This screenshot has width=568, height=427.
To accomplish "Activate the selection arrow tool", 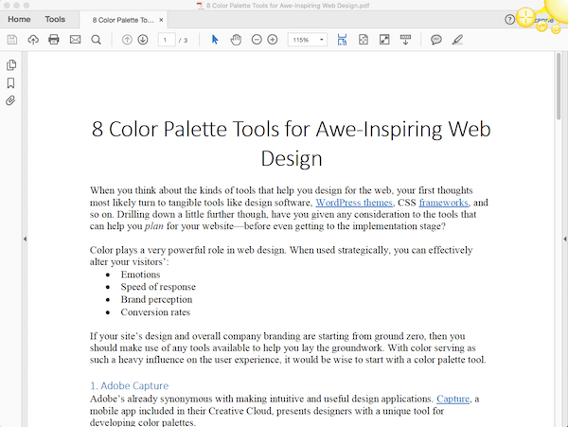I will coord(215,40).
